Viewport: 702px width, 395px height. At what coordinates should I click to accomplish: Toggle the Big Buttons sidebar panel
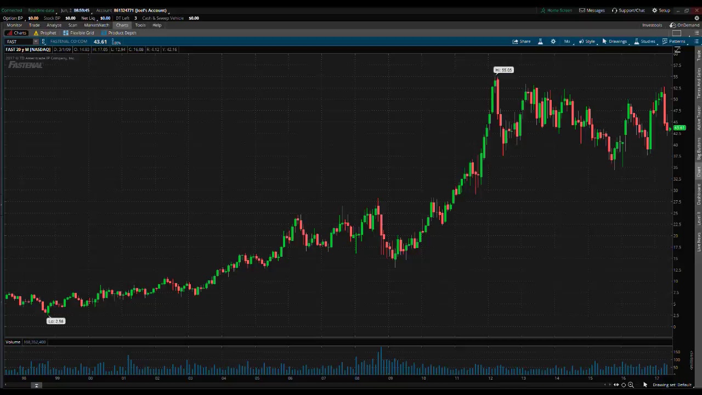tap(699, 149)
